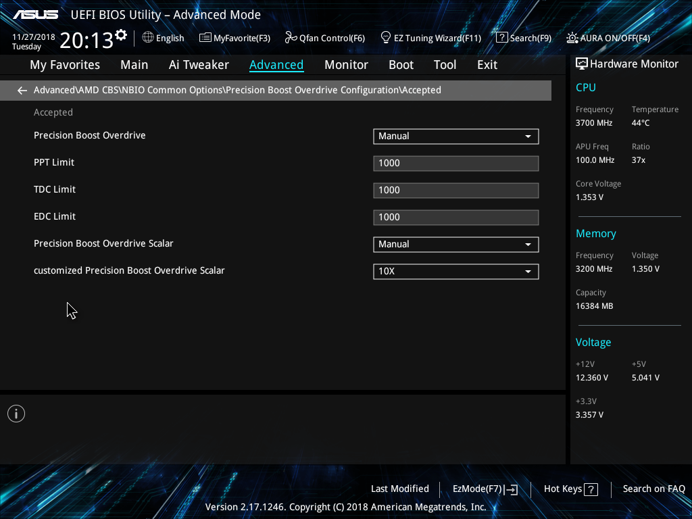Image resolution: width=692 pixels, height=519 pixels.
Task: Click the EDC Limit label
Action: (54, 216)
